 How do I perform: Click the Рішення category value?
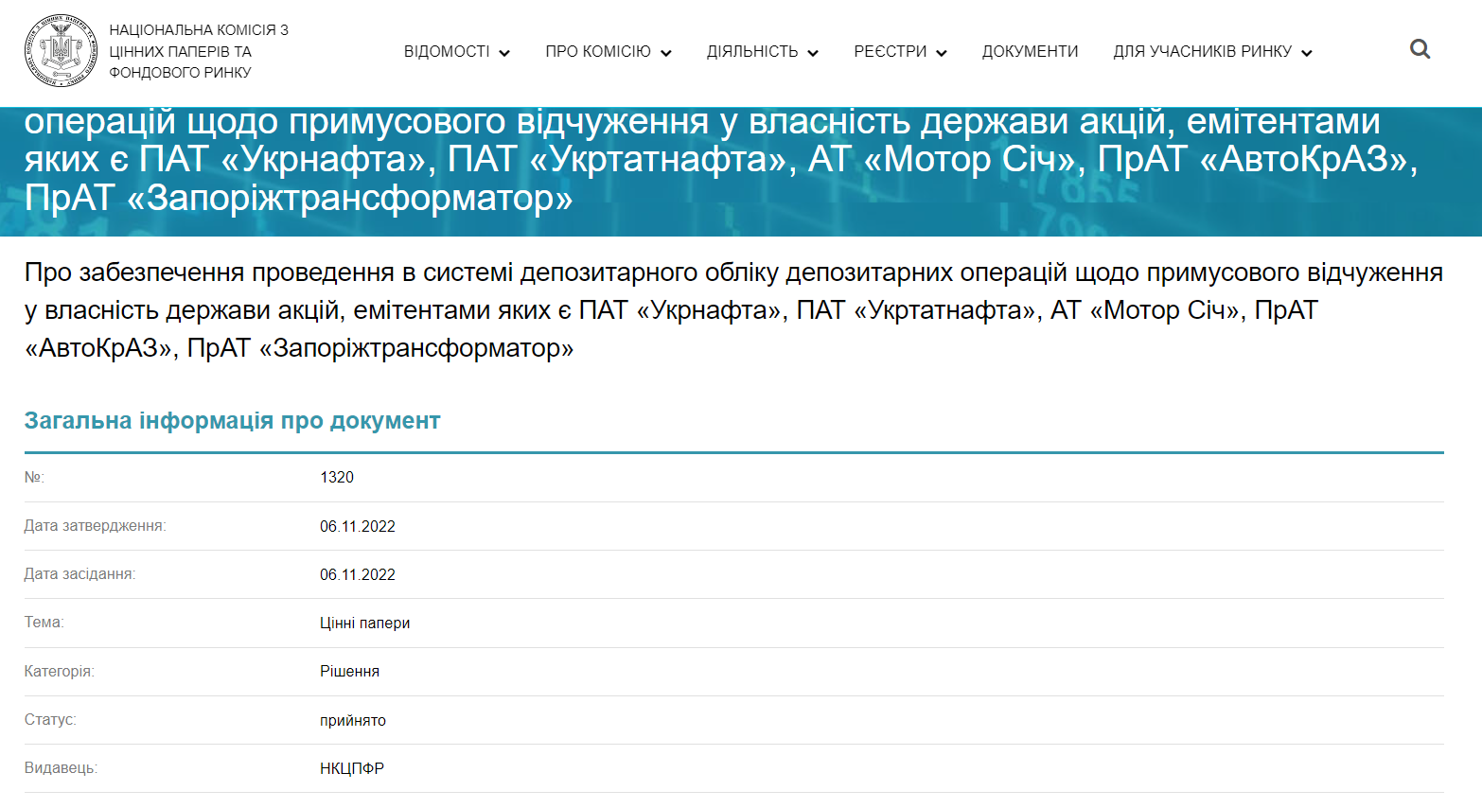(349, 672)
